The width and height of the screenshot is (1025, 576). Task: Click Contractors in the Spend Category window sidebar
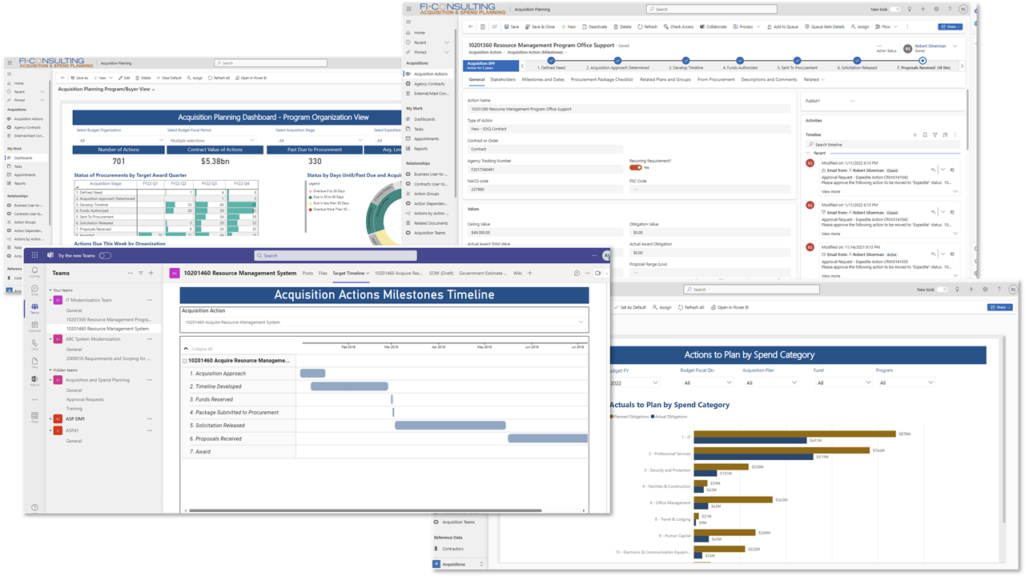(453, 549)
